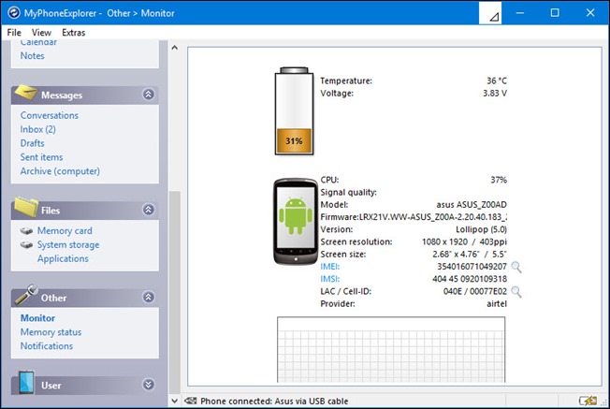Viewport: 610px width, 409px height.
Task: Open Sent items
Action: [41, 157]
